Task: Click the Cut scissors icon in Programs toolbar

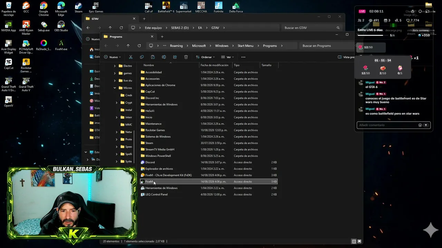Action: pos(131,57)
